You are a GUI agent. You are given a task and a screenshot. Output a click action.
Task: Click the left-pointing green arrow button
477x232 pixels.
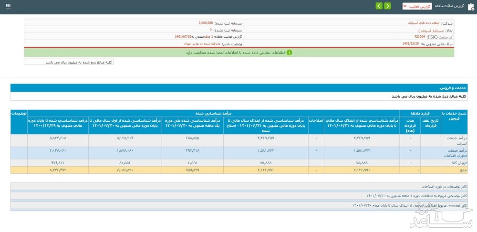(379, 6)
